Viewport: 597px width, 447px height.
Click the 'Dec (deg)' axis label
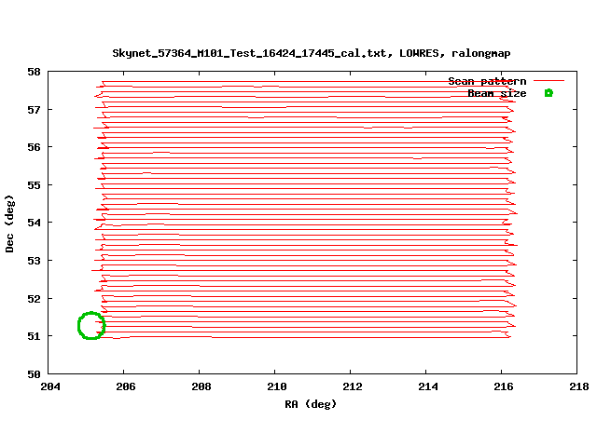point(9,223)
